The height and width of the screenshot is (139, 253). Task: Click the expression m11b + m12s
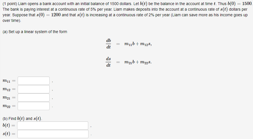(x=138, y=44)
